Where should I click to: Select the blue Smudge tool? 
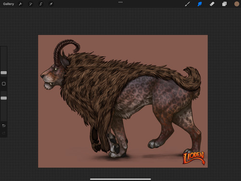tap(200, 4)
